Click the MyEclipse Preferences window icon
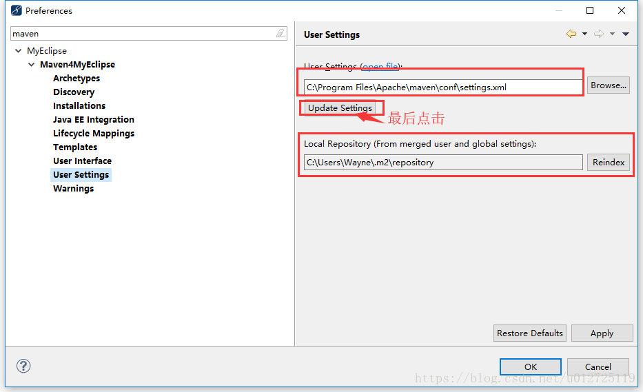The width and height of the screenshot is (643, 392). [x=17, y=10]
